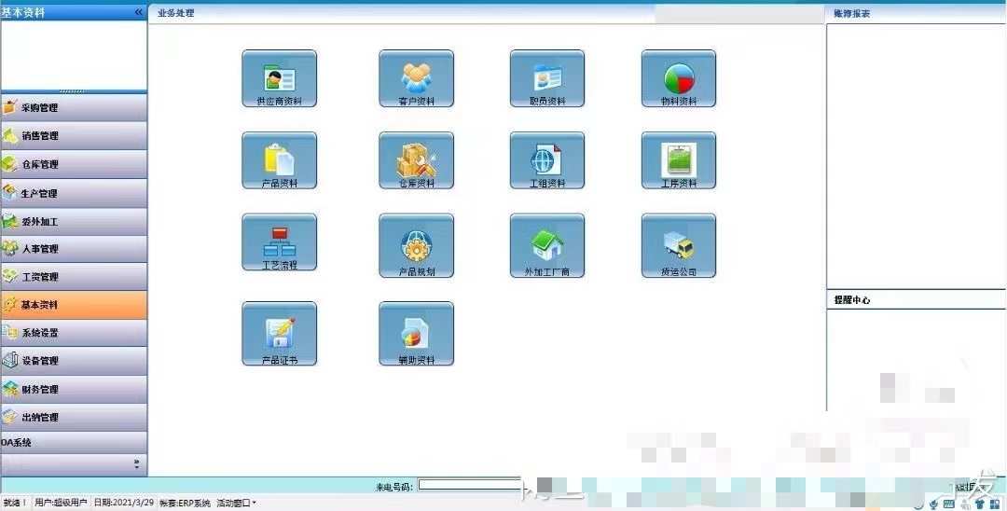The height and width of the screenshot is (511, 1007).
Task: Open the 仓库资料 warehouse data icon
Action: [416, 160]
